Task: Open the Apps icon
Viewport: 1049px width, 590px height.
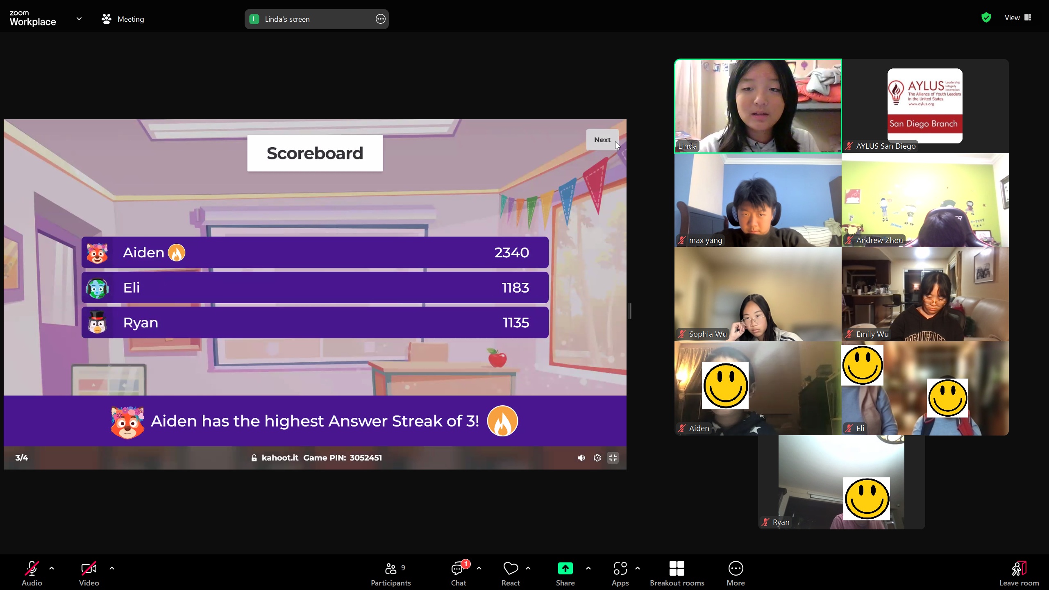Action: (x=620, y=568)
